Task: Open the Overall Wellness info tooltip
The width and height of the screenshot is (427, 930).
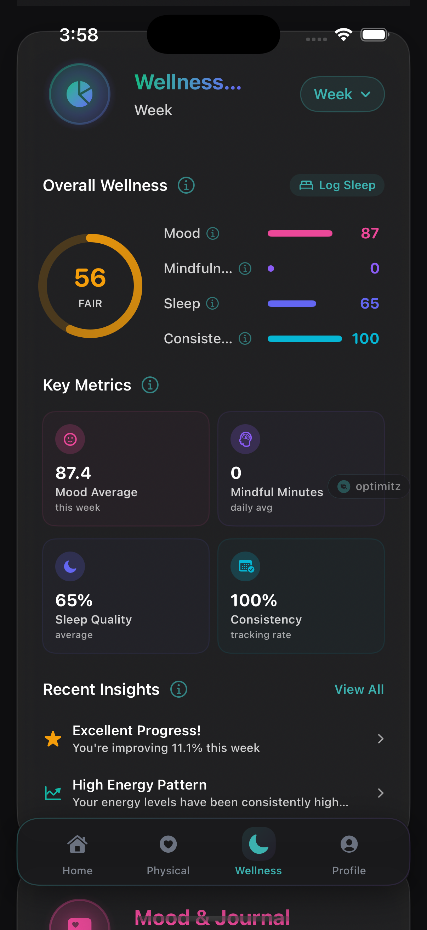Action: point(186,185)
